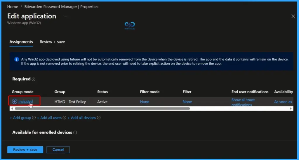This screenshot has width=299, height=160.
Task: Open the ellipsis menu beside Edit application
Action: [65, 16]
